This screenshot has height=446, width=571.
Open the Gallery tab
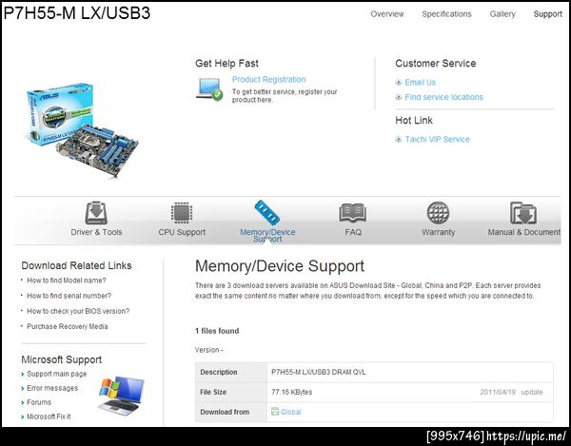(x=502, y=14)
